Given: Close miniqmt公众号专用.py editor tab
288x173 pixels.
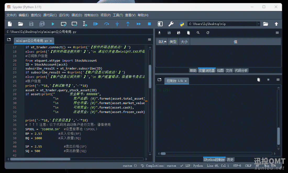Looking at the screenshot, I should coord(51,41).
